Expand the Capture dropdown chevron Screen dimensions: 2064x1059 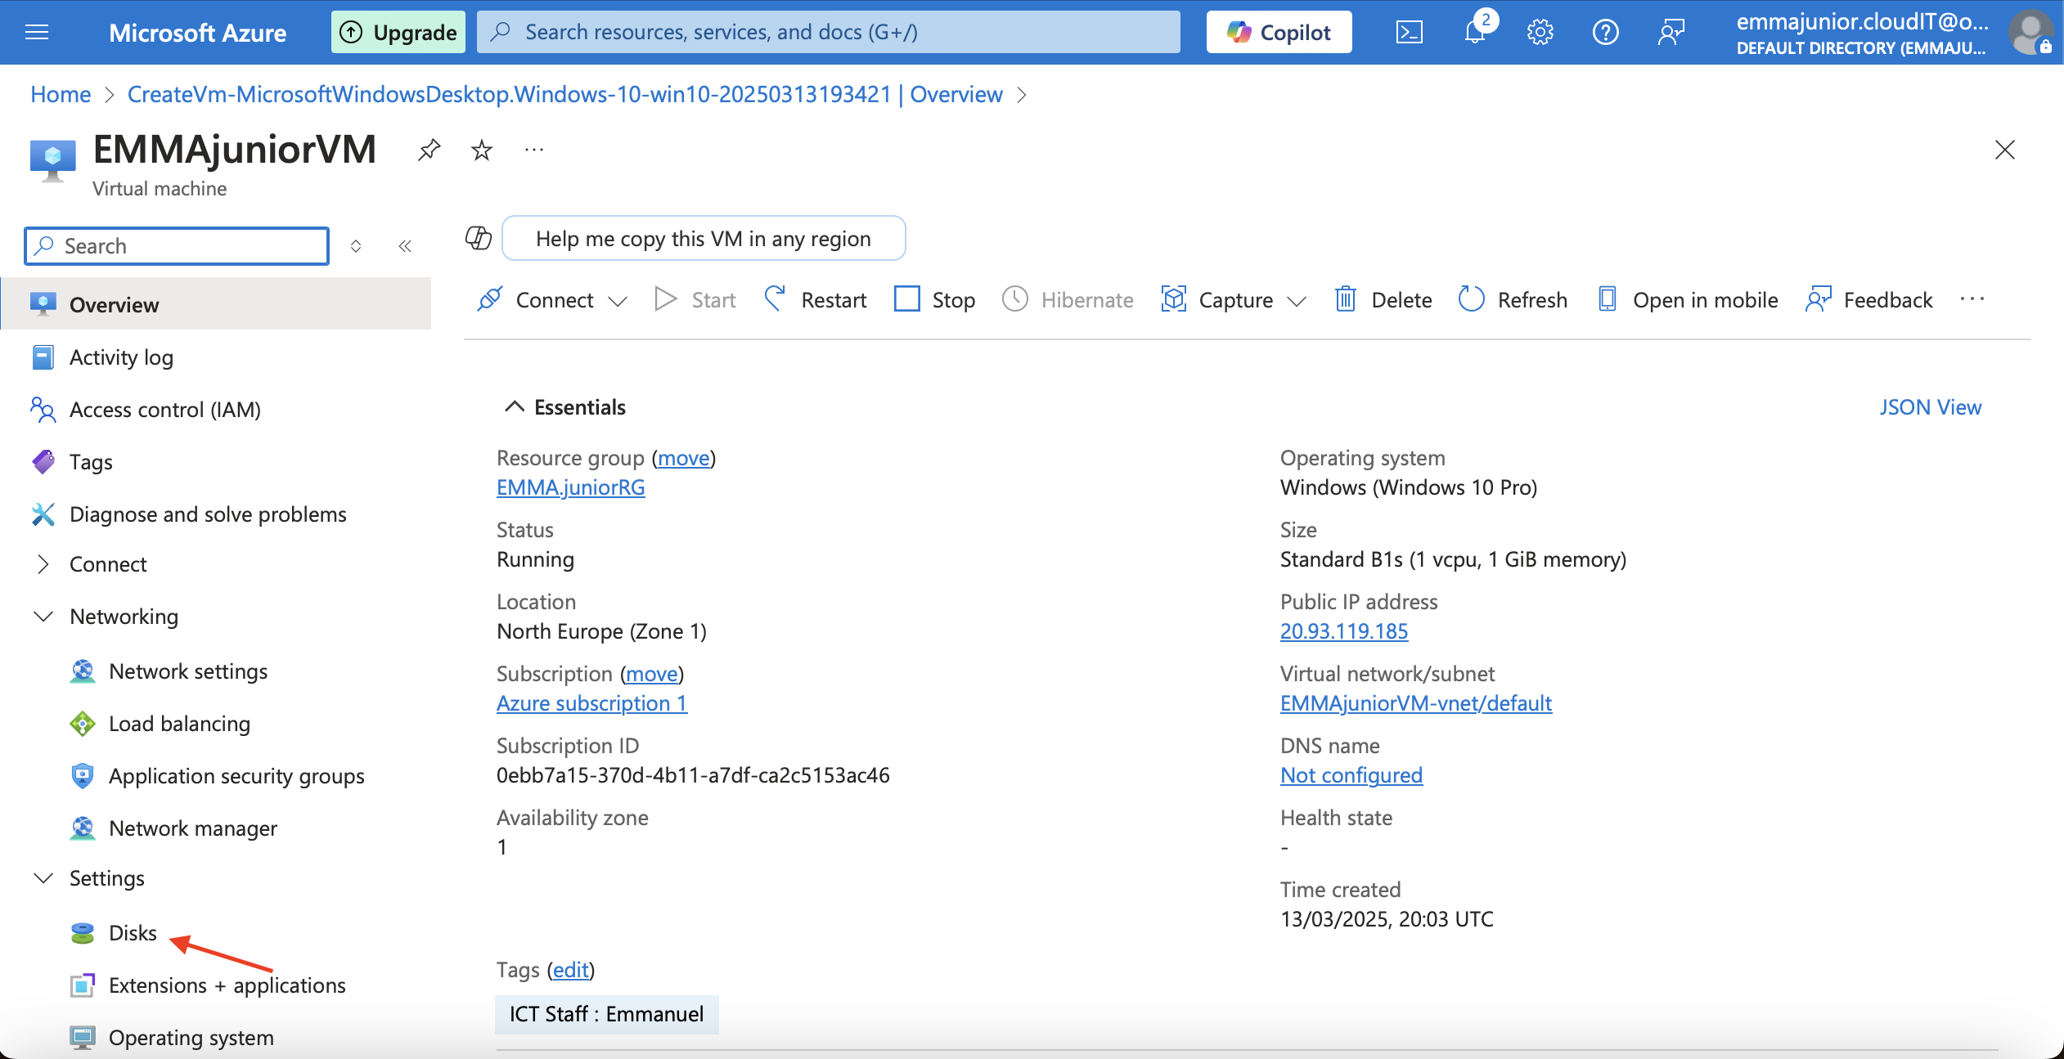[1297, 301]
